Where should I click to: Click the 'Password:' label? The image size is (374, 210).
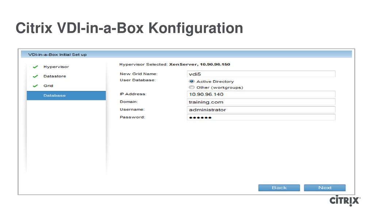(x=132, y=117)
